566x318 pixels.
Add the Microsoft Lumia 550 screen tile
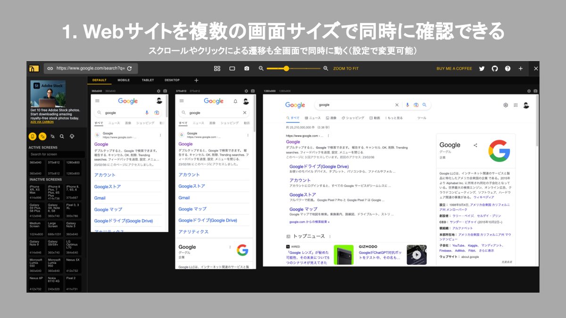(36, 265)
